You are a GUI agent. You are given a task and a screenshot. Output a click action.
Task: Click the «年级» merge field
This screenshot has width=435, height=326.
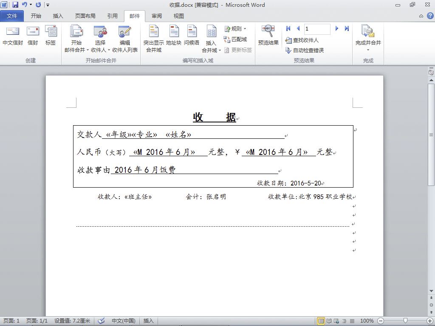coord(119,135)
